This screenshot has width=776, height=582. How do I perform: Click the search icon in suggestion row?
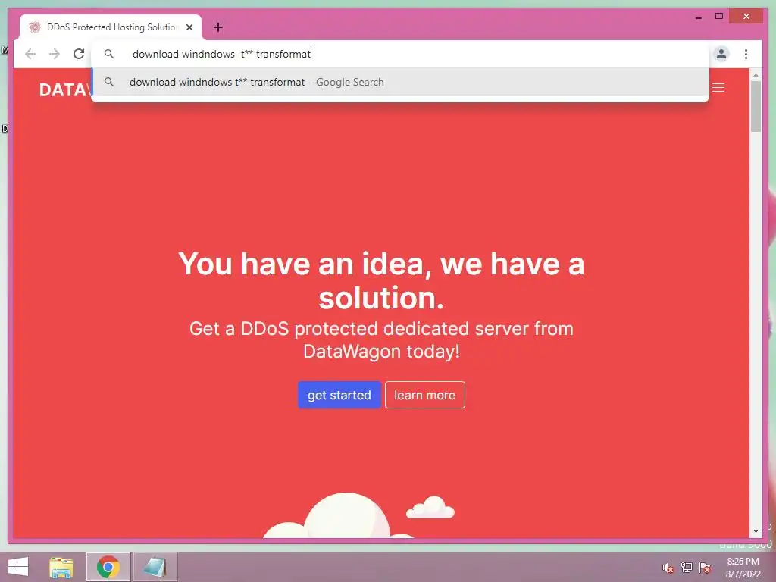point(109,82)
